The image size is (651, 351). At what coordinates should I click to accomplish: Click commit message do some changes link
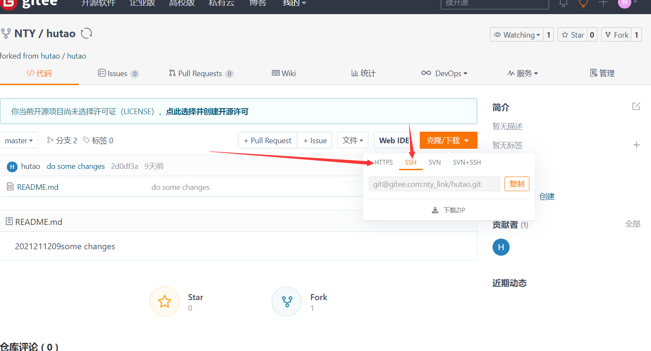(76, 166)
